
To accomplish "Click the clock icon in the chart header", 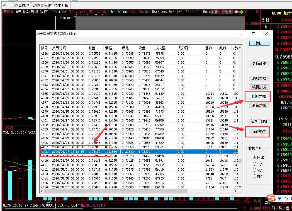I will click(236, 12).
